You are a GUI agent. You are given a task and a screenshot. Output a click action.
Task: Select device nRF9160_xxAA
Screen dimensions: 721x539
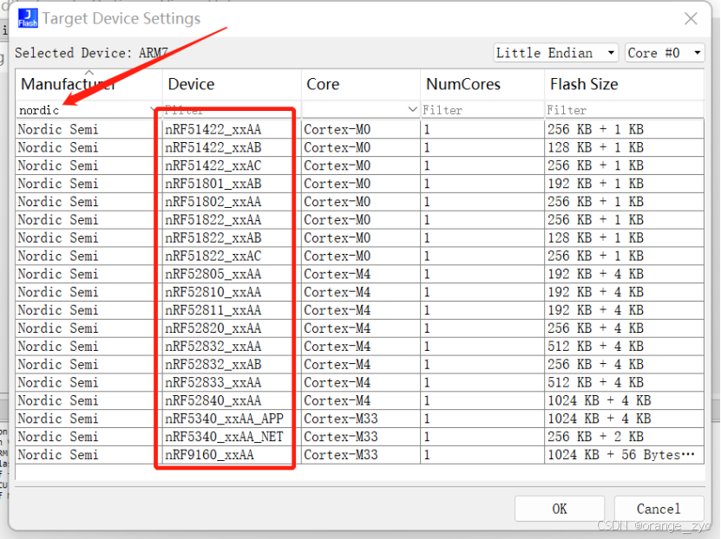tap(209, 455)
